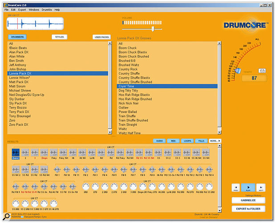The height and width of the screenshot is (223, 276).
Task: Select the LsHt 060 MIDI groove icon
Action: 171,187
